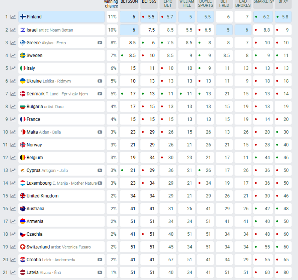298x280 pixels.
Task: Click the WILLIAM HILL bookmaker header
Action: [186, 3]
